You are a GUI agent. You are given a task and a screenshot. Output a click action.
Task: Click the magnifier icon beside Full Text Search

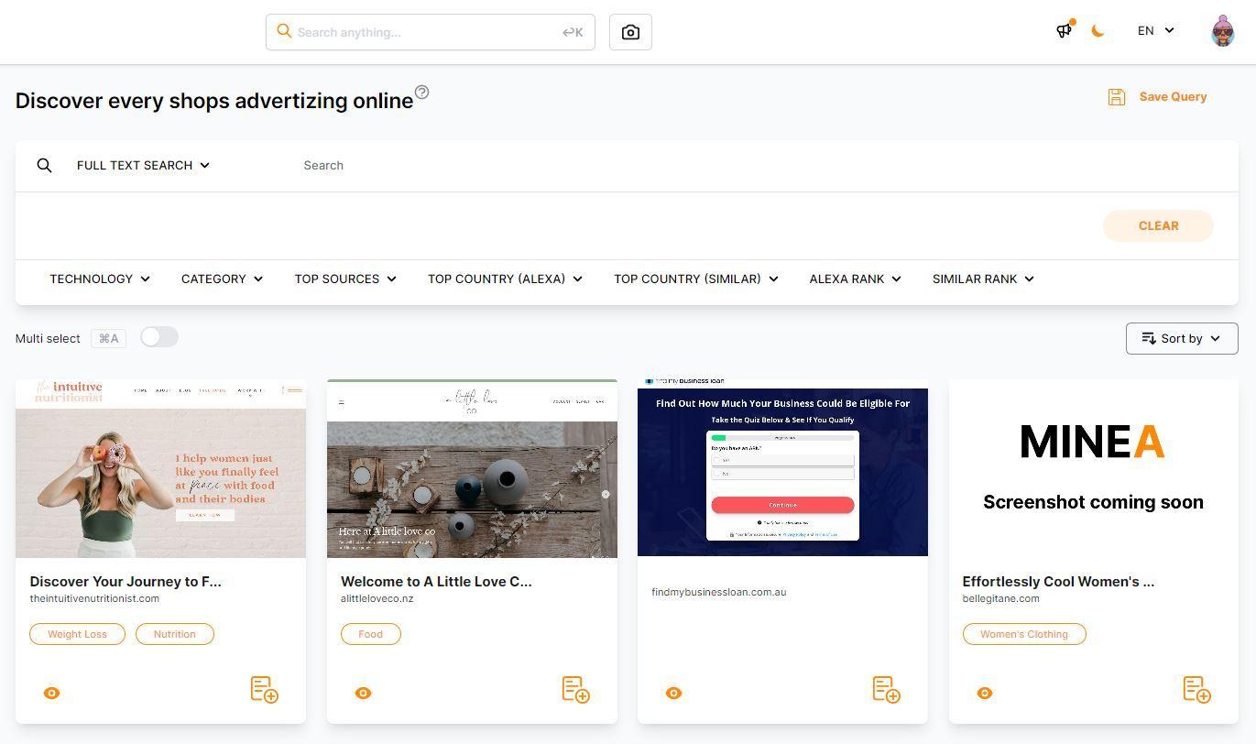44,165
